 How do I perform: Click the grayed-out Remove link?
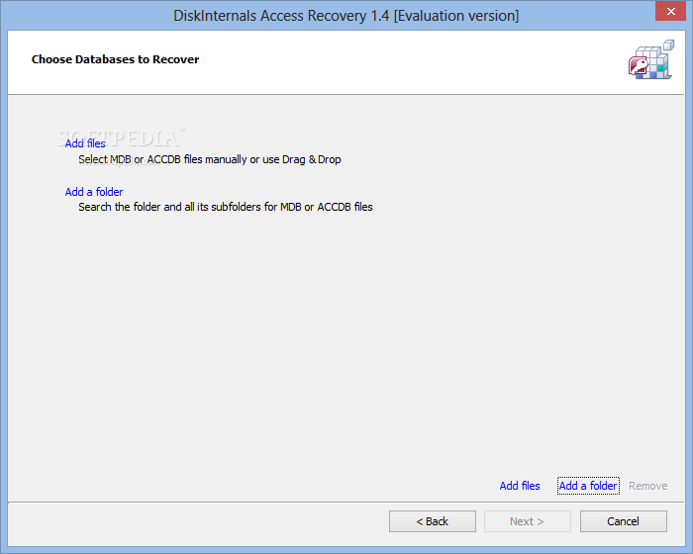(x=647, y=486)
